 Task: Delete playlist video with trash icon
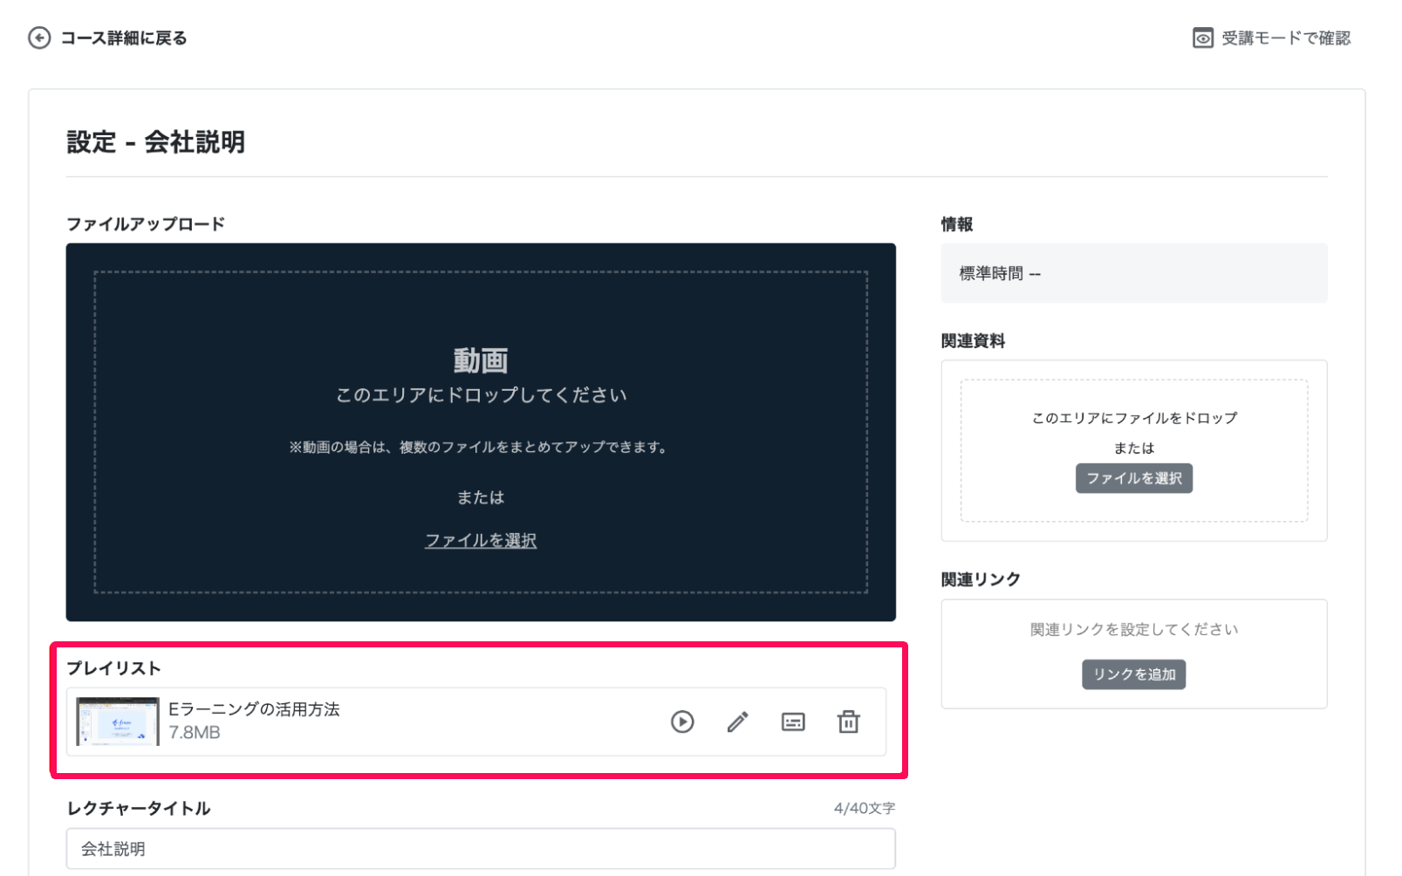[x=848, y=722]
